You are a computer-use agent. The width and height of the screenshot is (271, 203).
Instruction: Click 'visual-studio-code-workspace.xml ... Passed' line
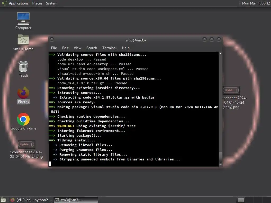pos(103,69)
